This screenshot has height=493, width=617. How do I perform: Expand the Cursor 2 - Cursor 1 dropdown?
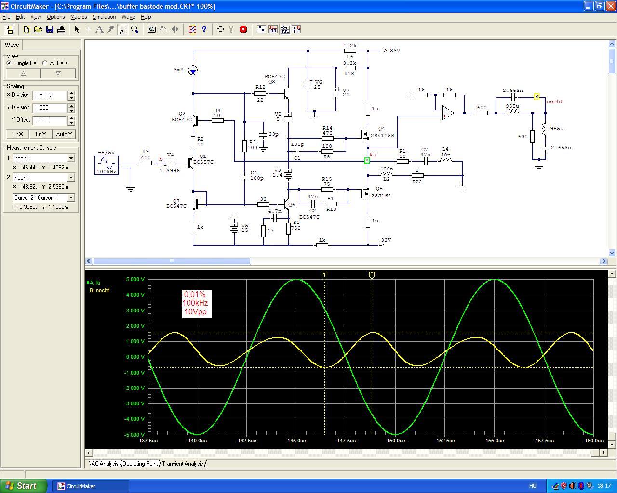click(71, 198)
